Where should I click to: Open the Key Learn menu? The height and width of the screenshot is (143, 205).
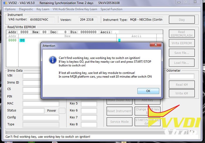point(43,9)
